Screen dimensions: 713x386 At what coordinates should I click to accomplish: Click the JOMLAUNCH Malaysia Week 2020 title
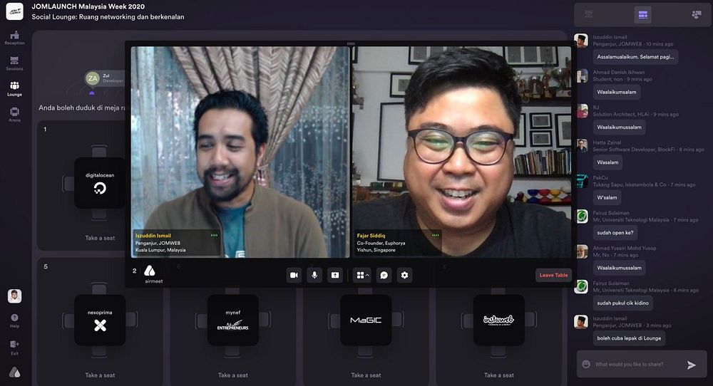click(88, 6)
